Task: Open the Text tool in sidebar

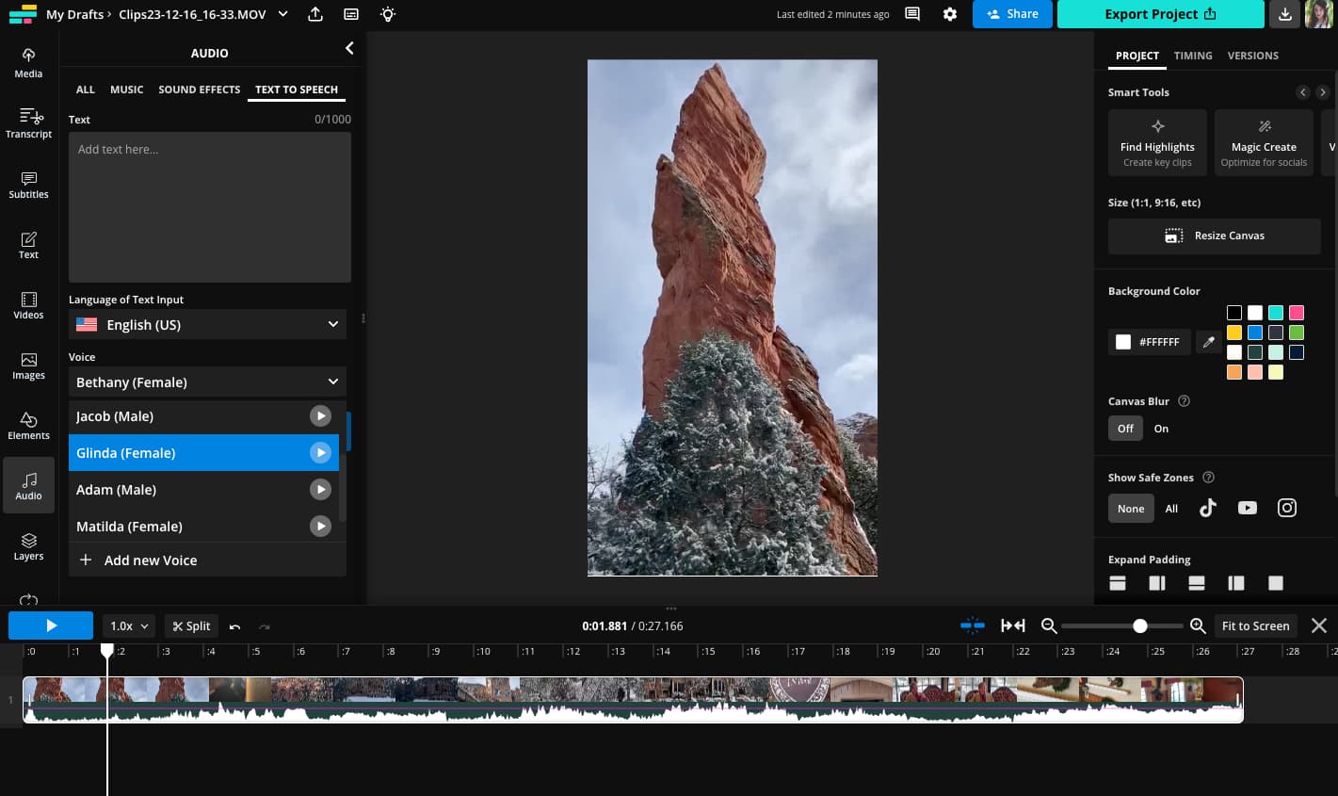Action: [28, 244]
